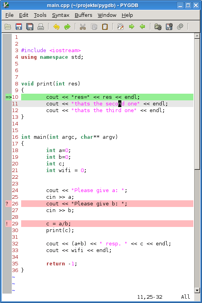Click '<iostream>' on line 3
The height and width of the screenshot is (303, 202).
click(x=65, y=51)
